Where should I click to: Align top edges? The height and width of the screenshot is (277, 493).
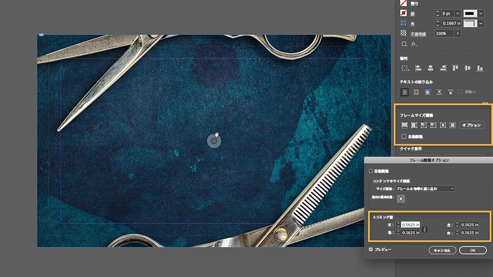(x=455, y=68)
